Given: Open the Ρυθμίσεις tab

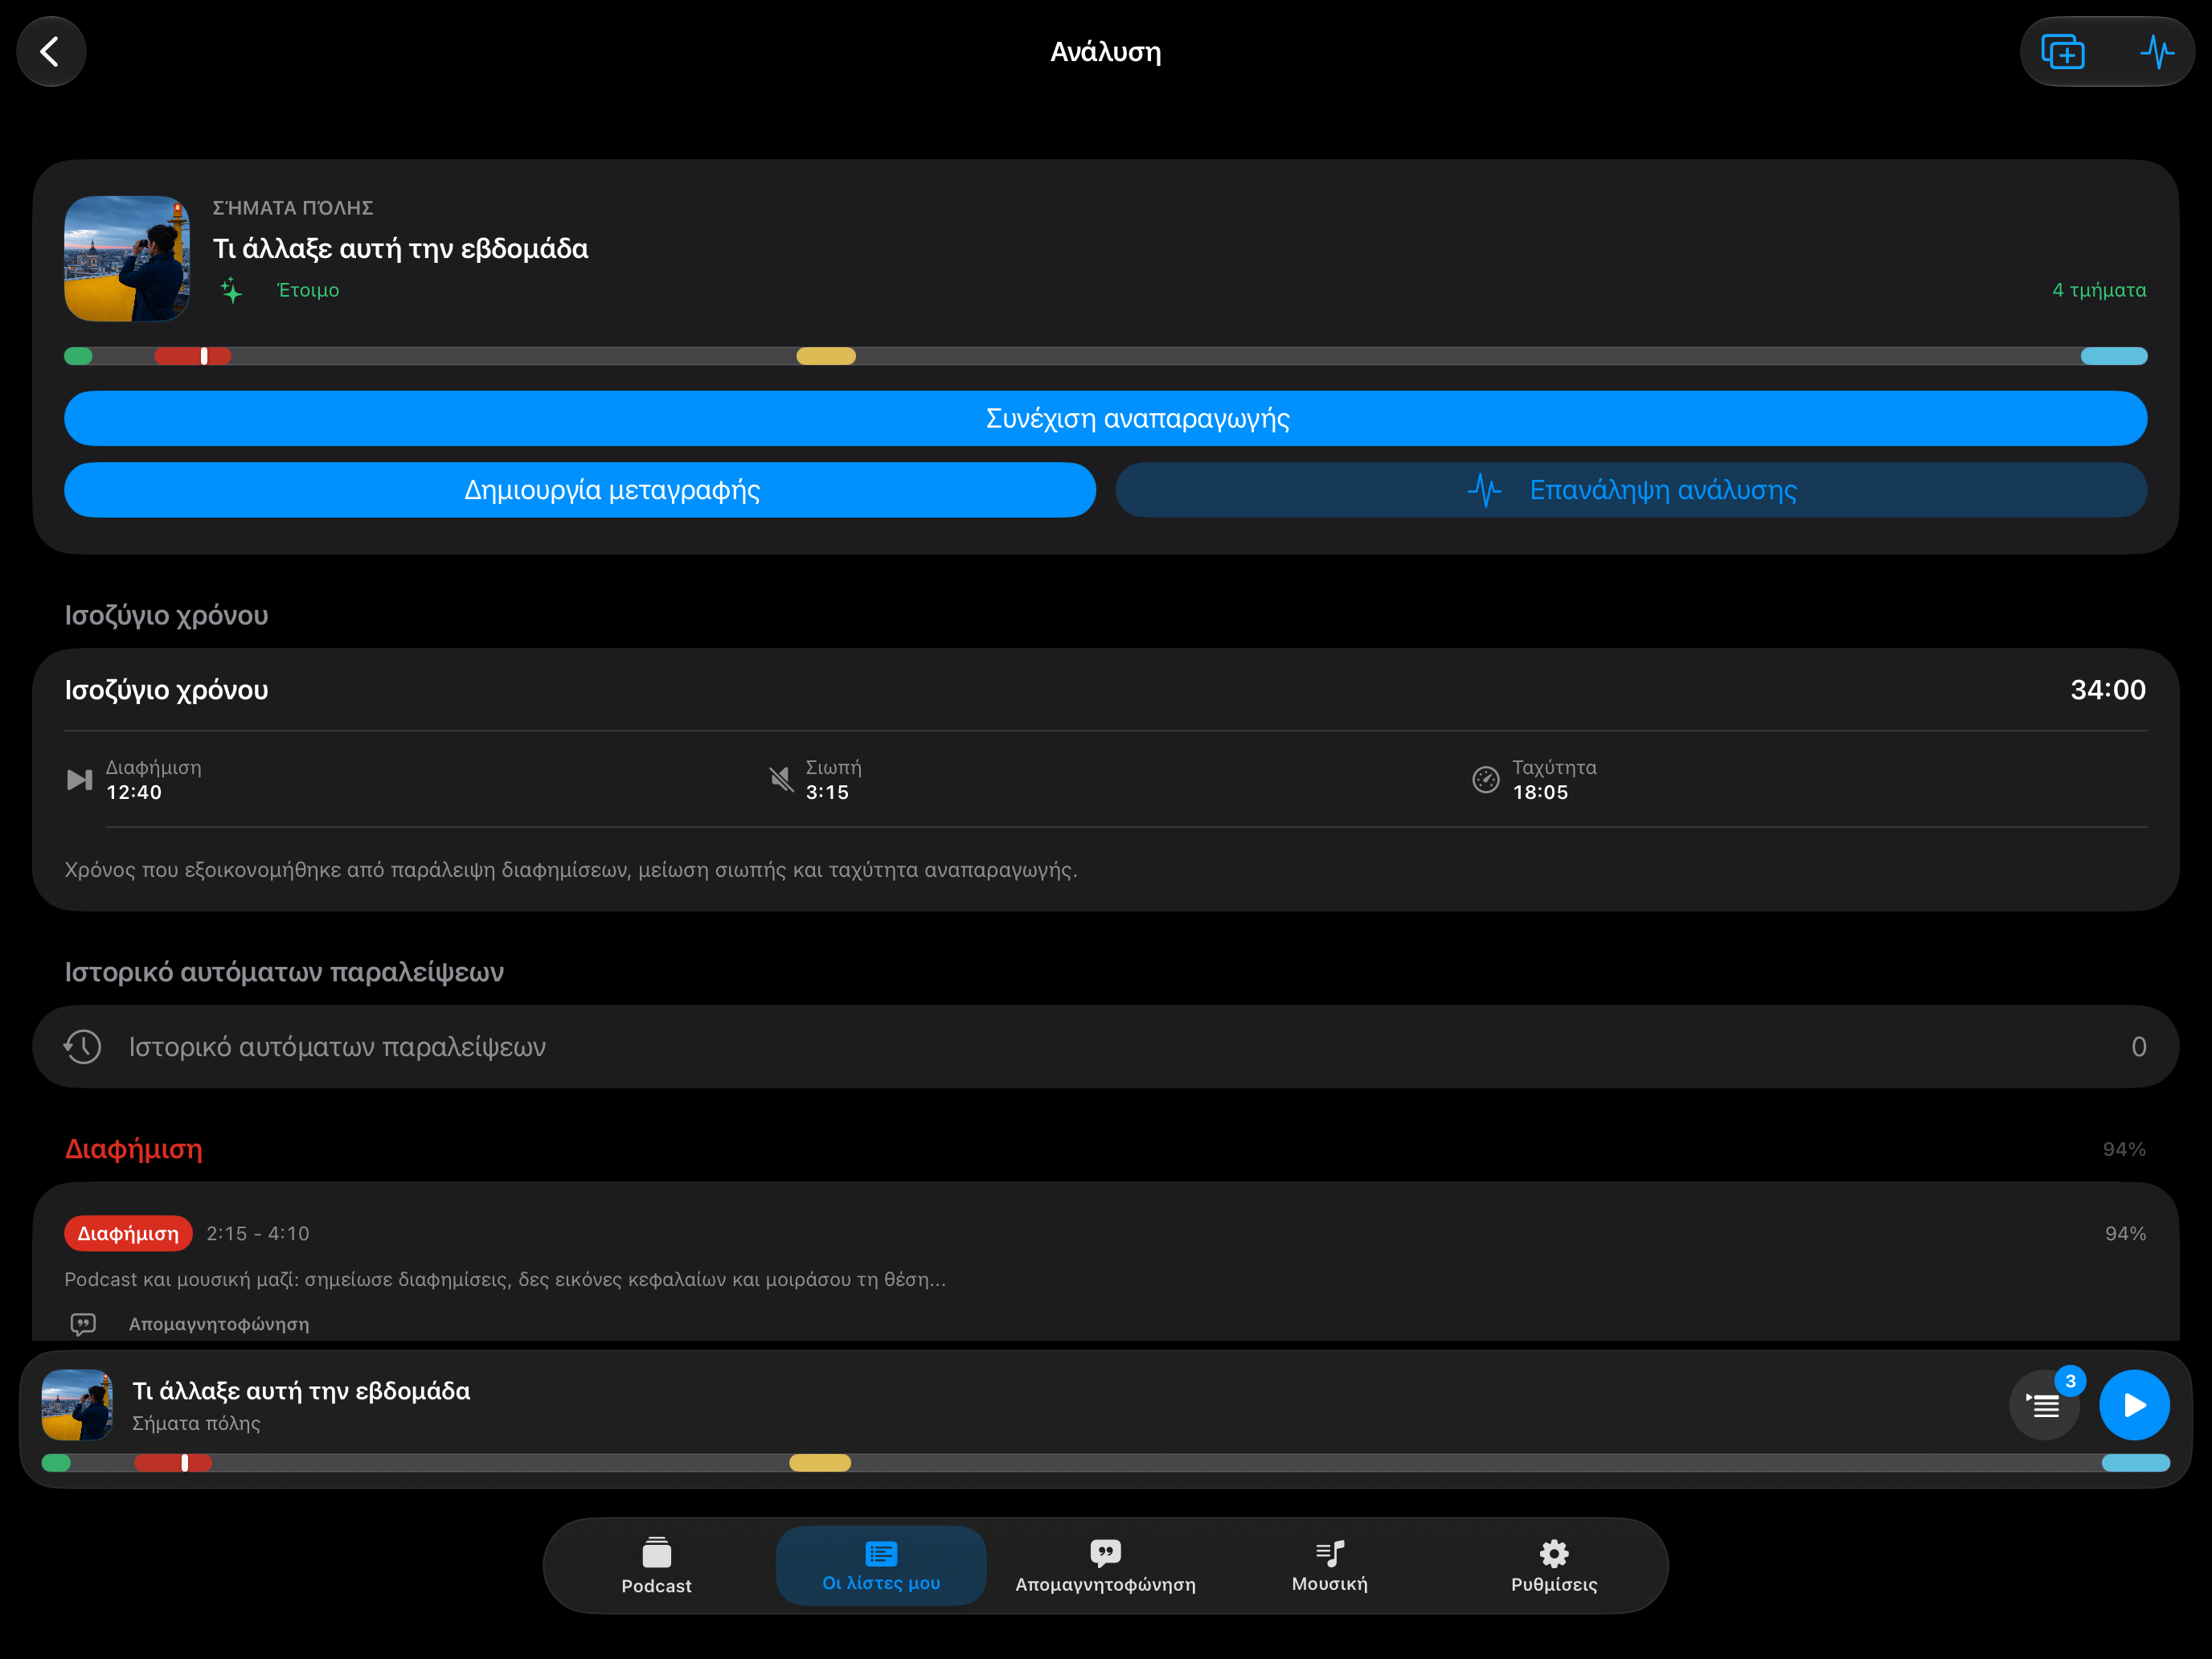Looking at the screenshot, I should click(1554, 1565).
